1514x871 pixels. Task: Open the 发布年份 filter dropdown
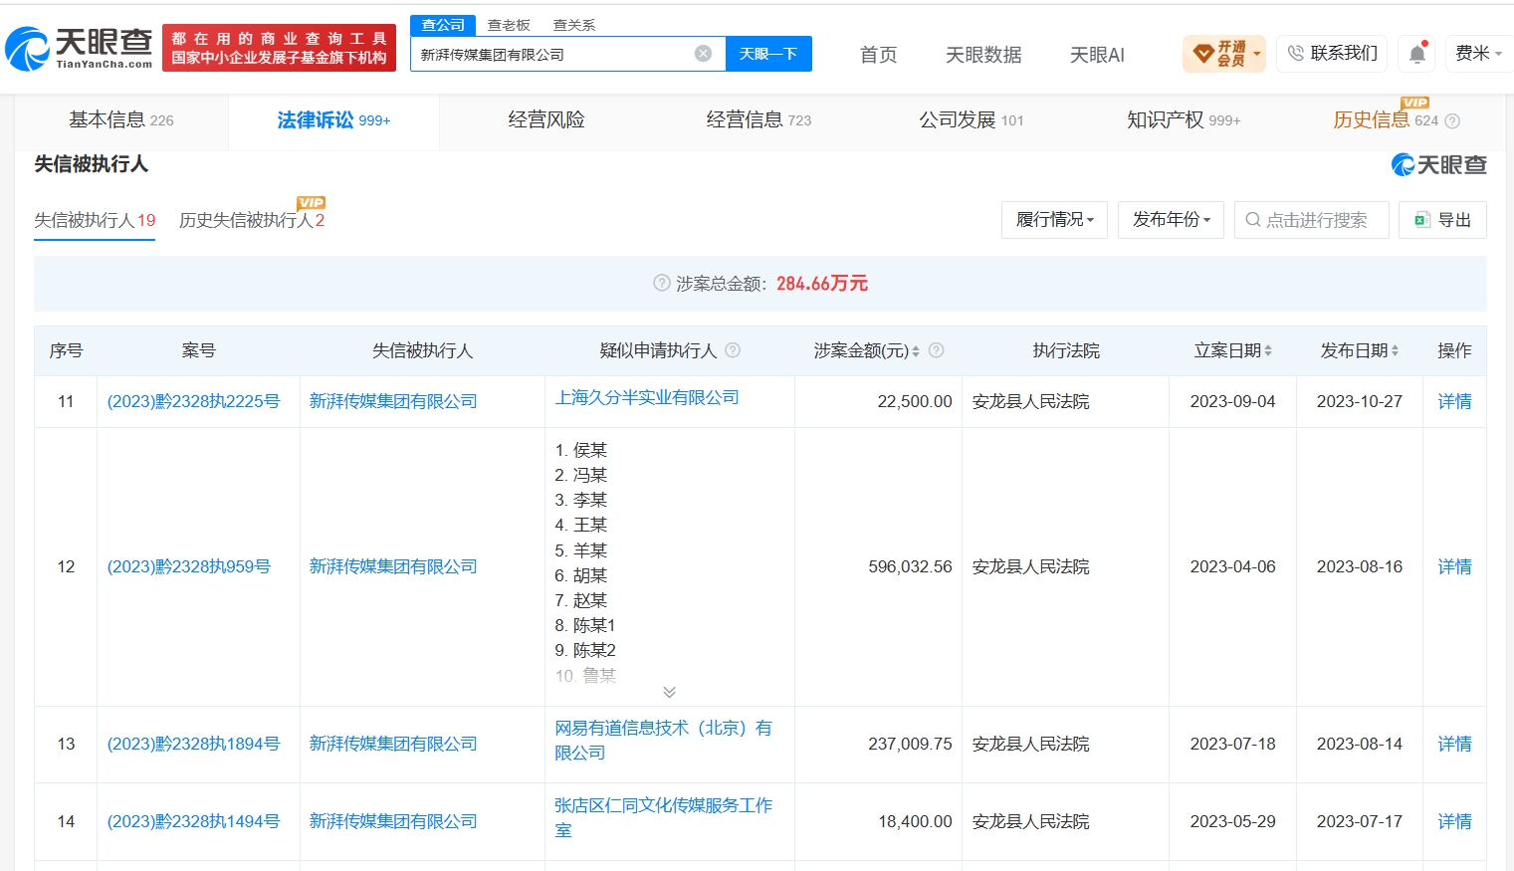pos(1172,220)
